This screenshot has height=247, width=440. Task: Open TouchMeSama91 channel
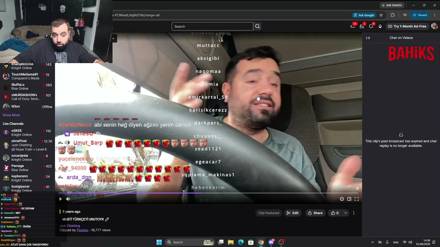click(27, 76)
